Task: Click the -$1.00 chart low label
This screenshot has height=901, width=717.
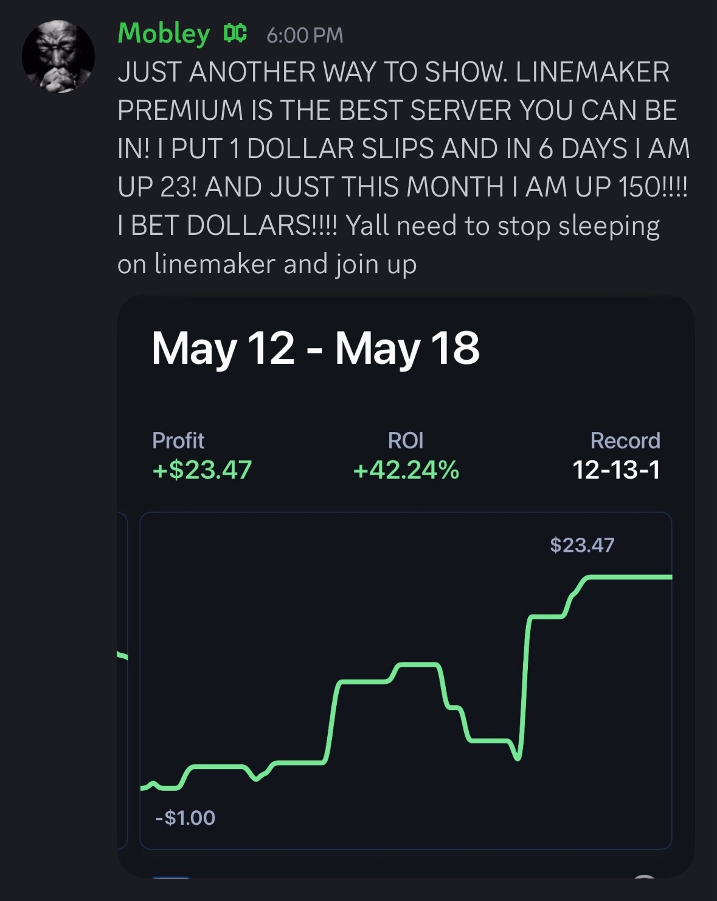Action: [x=185, y=818]
